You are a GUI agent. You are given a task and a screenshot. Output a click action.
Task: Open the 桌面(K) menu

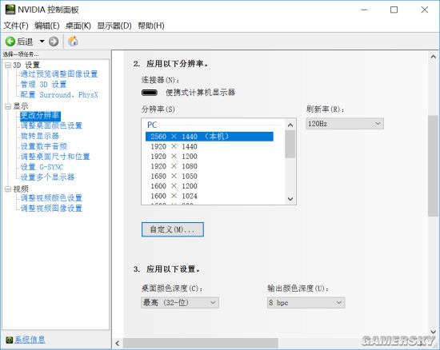[x=78, y=26]
